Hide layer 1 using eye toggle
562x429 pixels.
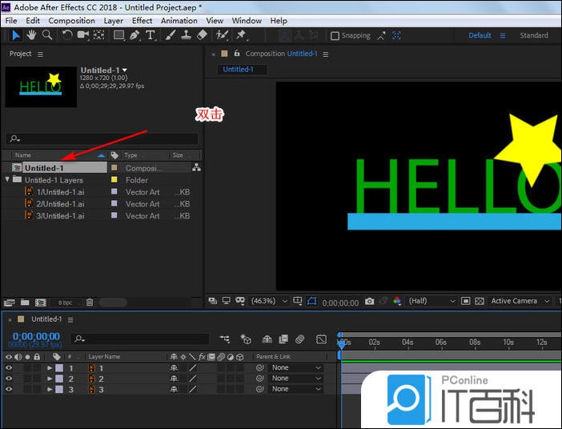tap(9, 368)
